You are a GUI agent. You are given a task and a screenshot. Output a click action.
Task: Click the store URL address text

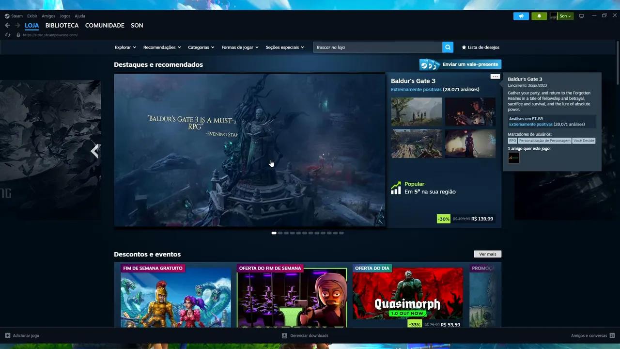click(50, 35)
